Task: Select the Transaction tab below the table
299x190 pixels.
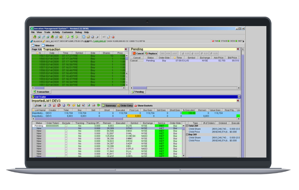Action: pyautogui.click(x=41, y=92)
